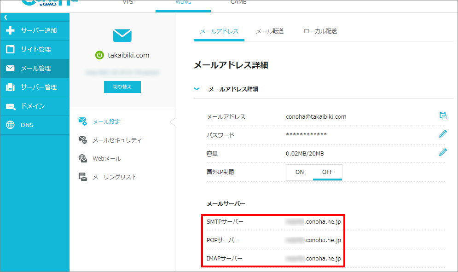The image size is (458, 272).
Task: Open サーバー管理 in the sidebar
Action: point(35,87)
